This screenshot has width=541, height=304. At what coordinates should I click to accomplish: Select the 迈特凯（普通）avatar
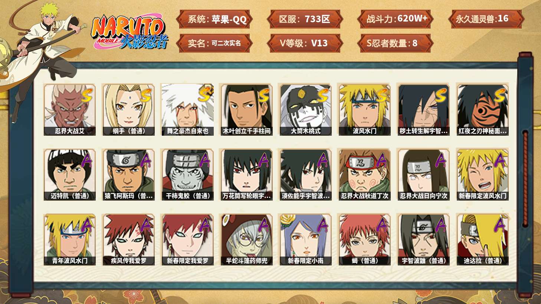coord(69,175)
